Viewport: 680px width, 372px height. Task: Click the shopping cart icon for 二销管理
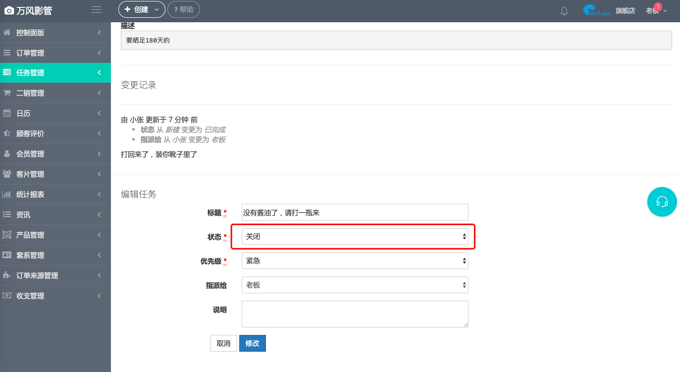pyautogui.click(x=7, y=93)
